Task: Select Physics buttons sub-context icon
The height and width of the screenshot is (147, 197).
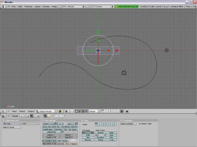Action: 49,116
